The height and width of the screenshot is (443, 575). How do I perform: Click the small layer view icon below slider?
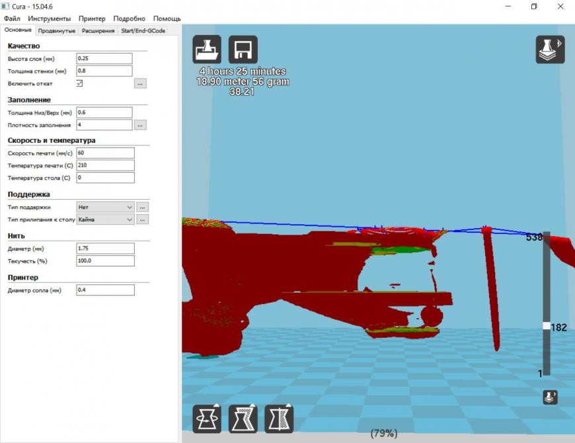550,397
